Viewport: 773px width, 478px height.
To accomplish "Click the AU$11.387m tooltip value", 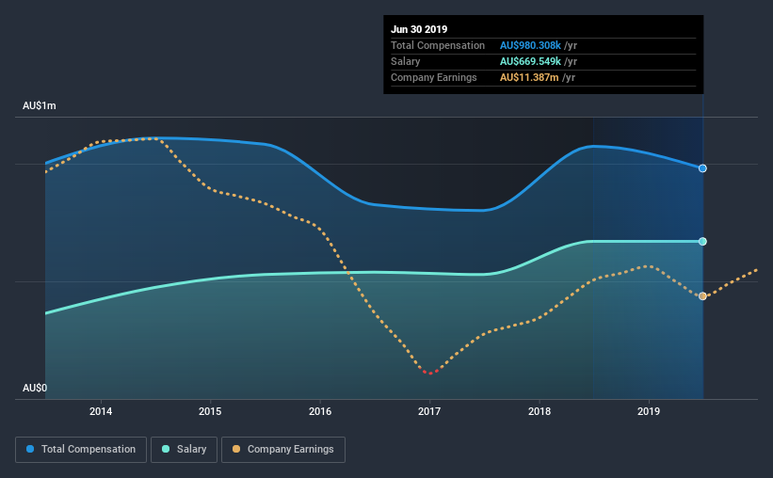I will (529, 77).
